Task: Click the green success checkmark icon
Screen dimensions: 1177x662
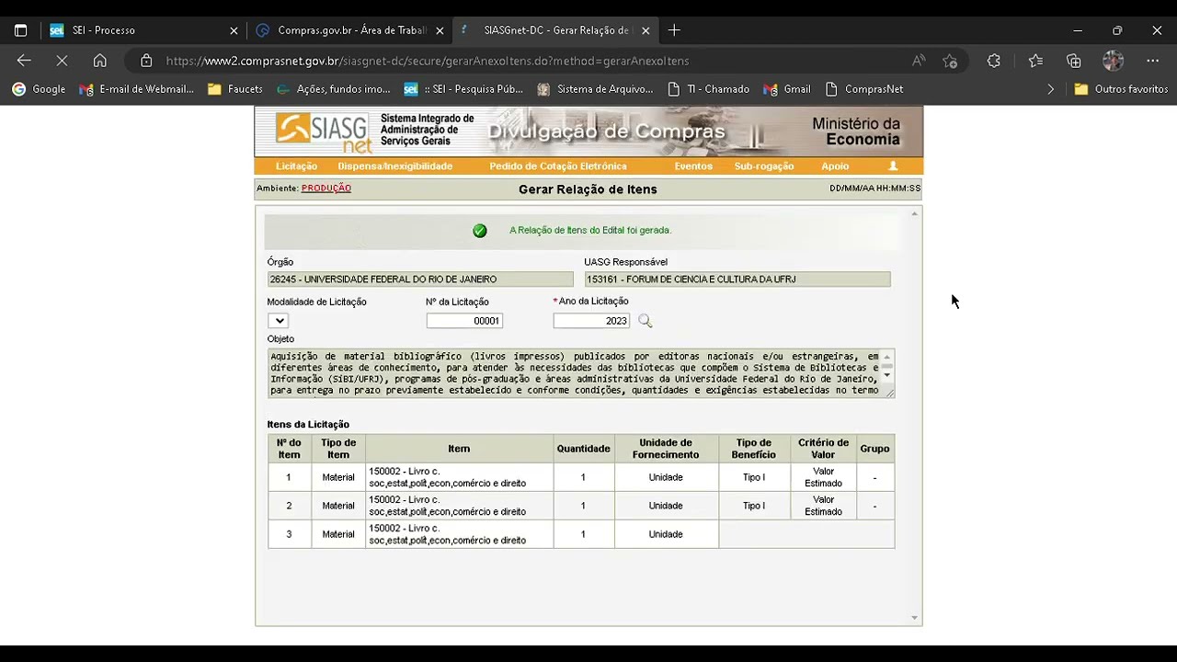Action: coord(480,231)
